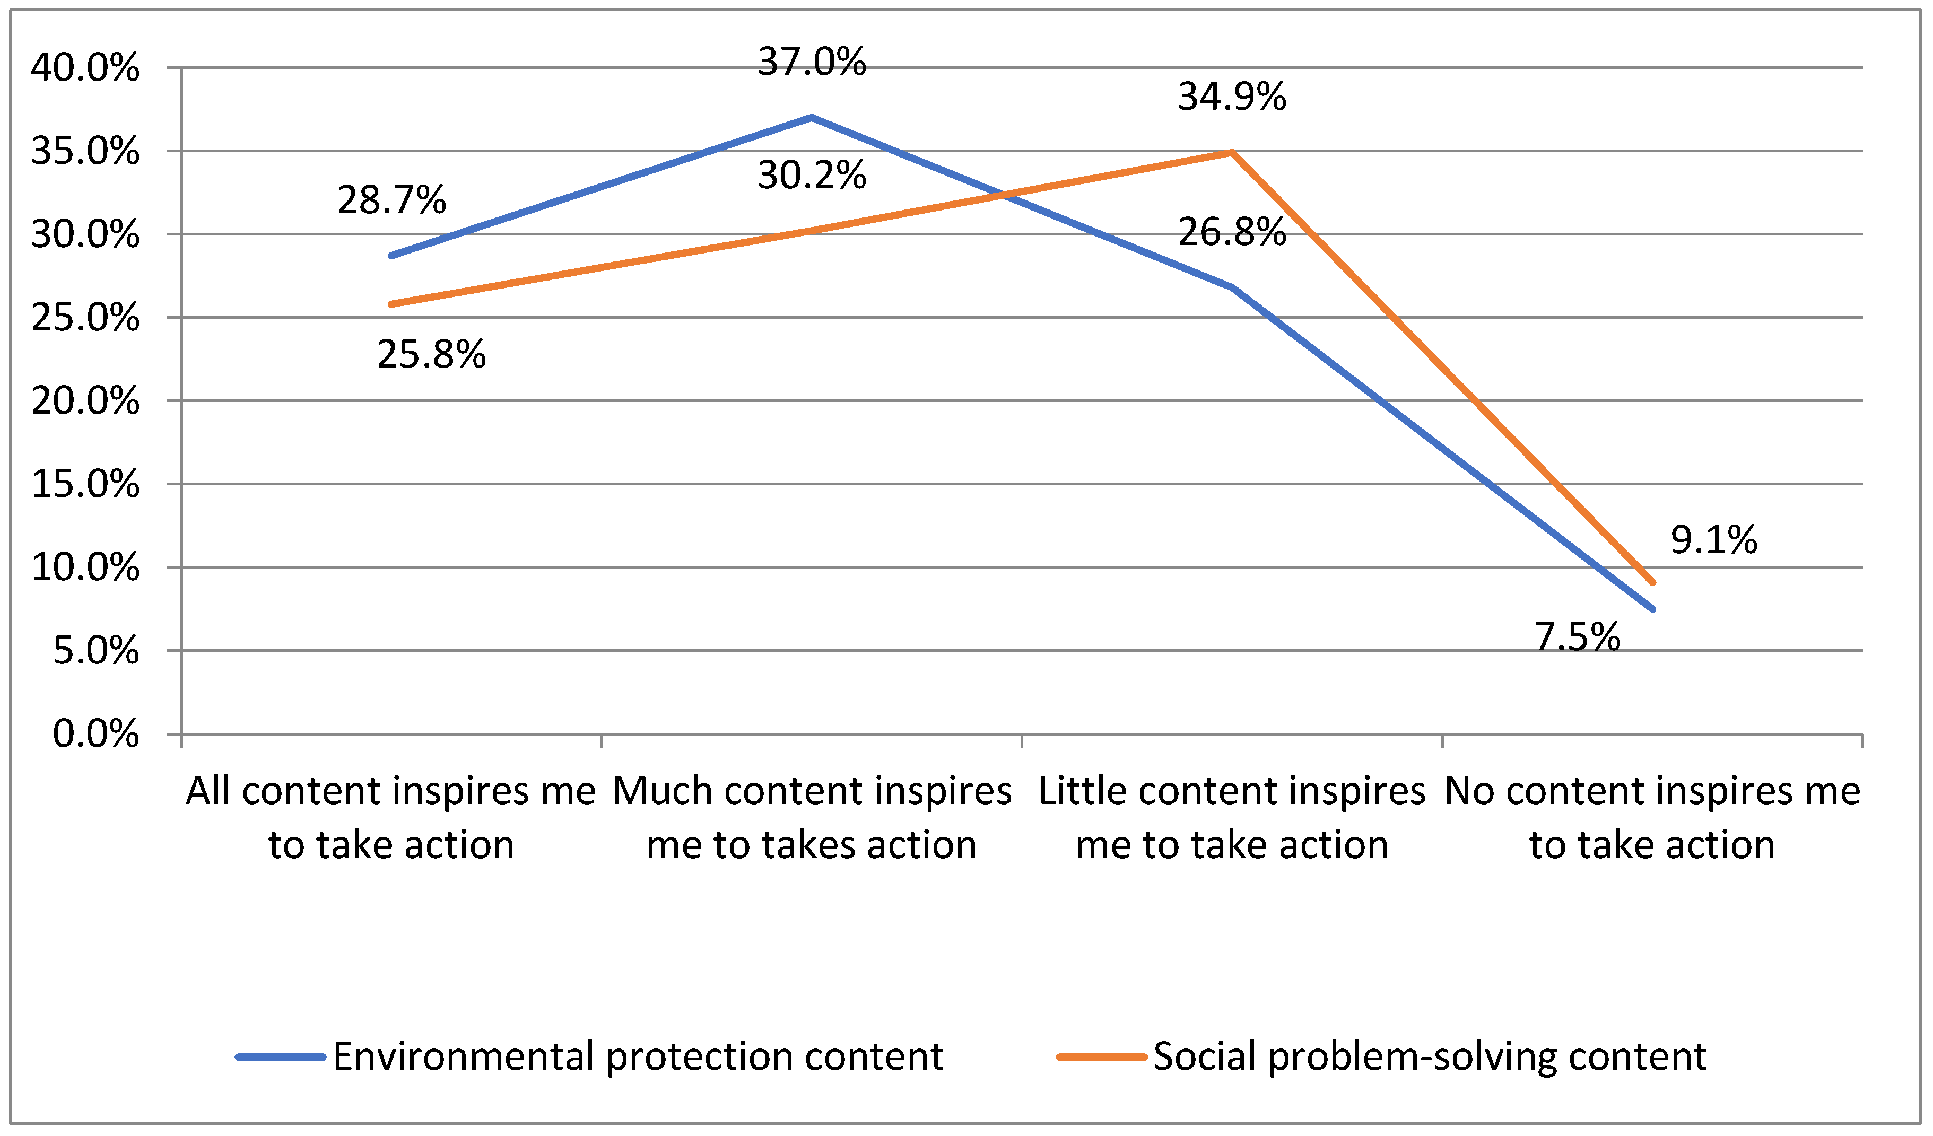This screenshot has width=1933, height=1136.
Task: Click 'Much content inspires me to takes action' category
Action: (812, 818)
